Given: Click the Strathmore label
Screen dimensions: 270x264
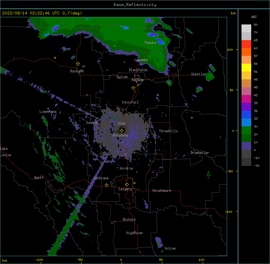Looking at the screenshot, I should click(x=162, y=191).
